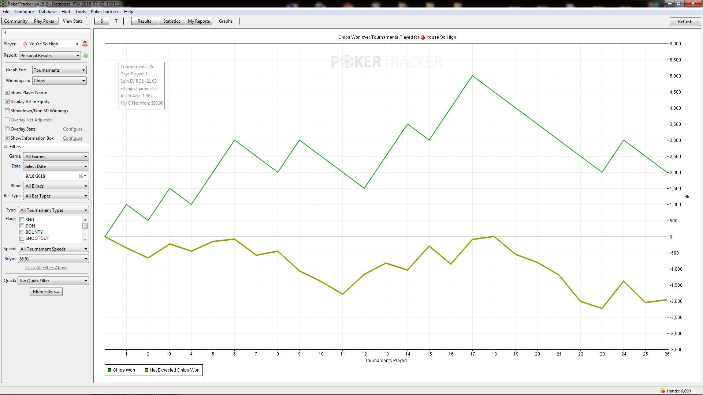Click the PokerTracker app icon in title bar
Screen dimensions: 703x395
point(3,4)
